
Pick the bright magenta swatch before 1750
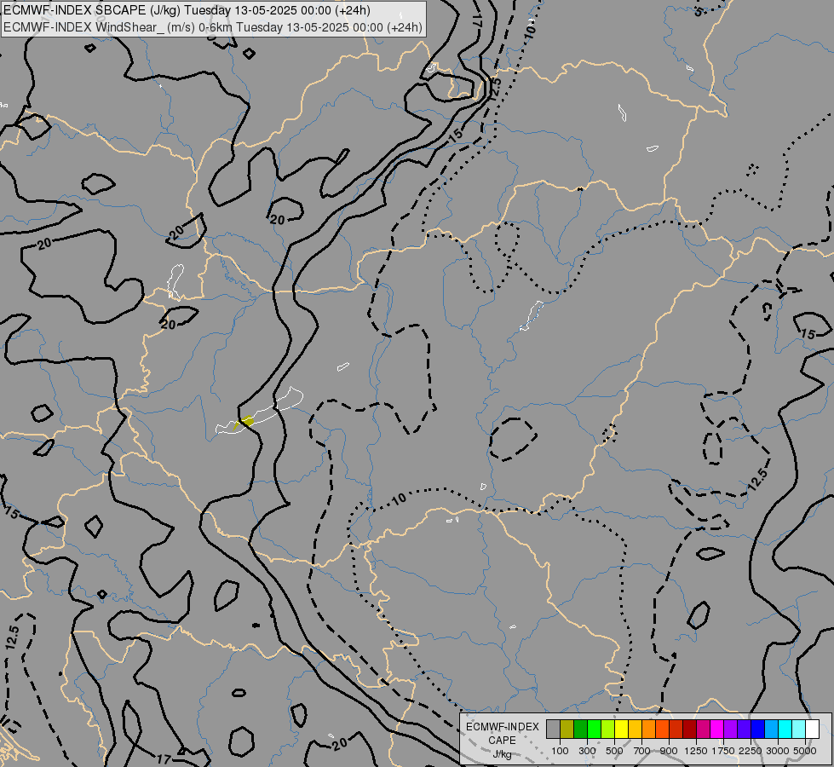click(717, 730)
